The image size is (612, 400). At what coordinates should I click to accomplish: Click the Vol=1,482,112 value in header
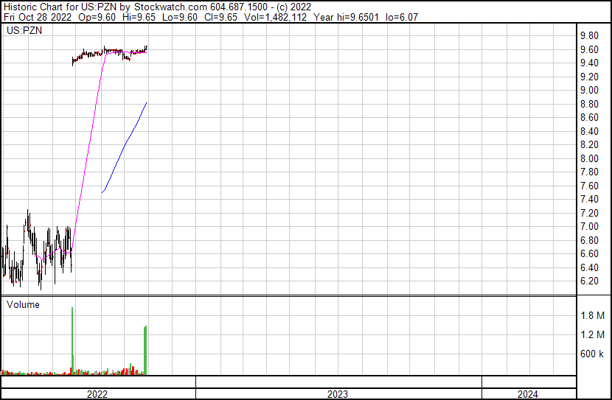point(275,17)
